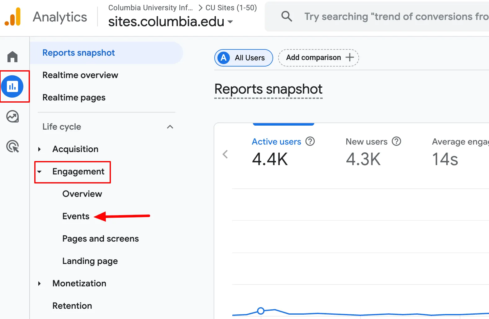Click the All Users segment chip
Image resolution: width=489 pixels, height=319 pixels.
pos(244,58)
